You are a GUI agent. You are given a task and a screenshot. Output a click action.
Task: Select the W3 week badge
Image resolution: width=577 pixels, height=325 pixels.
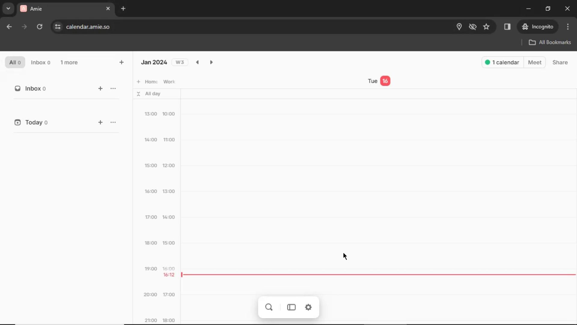[180, 62]
